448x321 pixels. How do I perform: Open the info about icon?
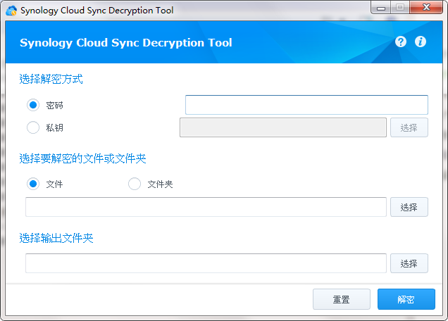(x=421, y=42)
